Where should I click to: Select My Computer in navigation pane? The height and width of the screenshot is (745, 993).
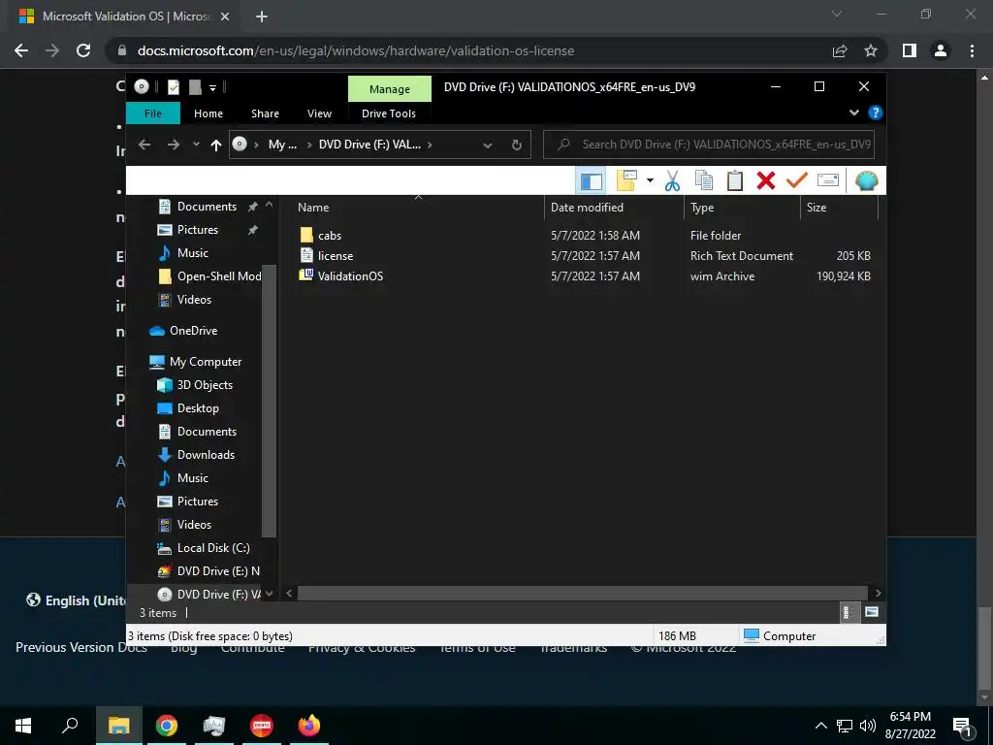pyautogui.click(x=206, y=362)
